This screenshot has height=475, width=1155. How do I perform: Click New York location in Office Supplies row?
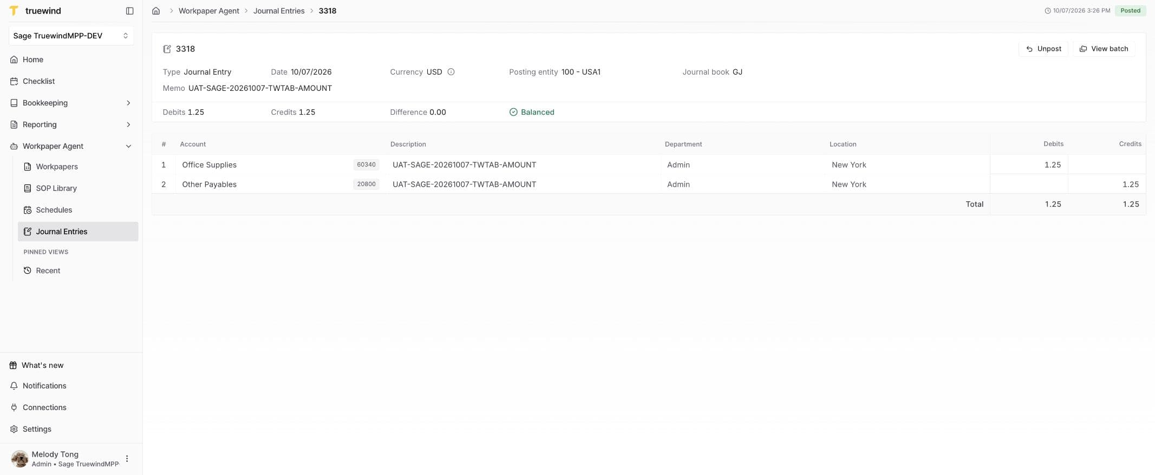[x=849, y=164]
